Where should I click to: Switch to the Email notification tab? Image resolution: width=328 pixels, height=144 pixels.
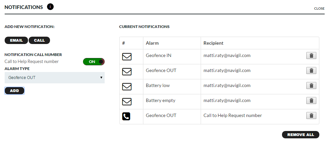(16, 40)
